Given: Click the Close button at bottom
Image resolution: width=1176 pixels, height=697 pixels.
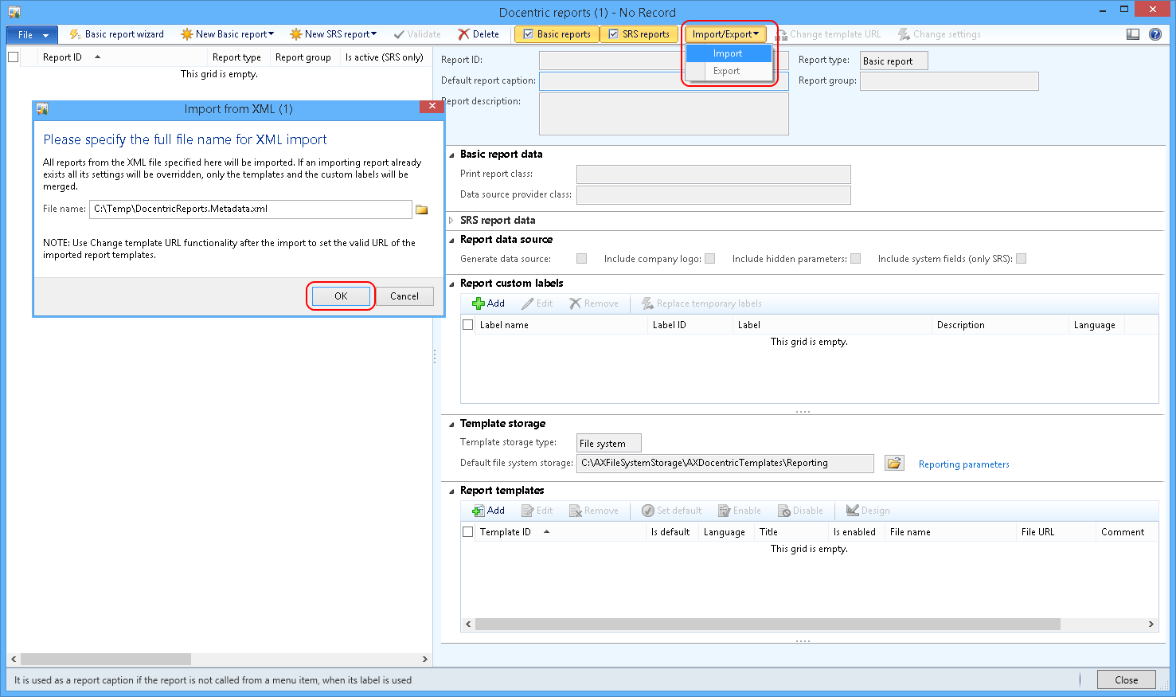Looking at the screenshot, I should coord(1126,680).
